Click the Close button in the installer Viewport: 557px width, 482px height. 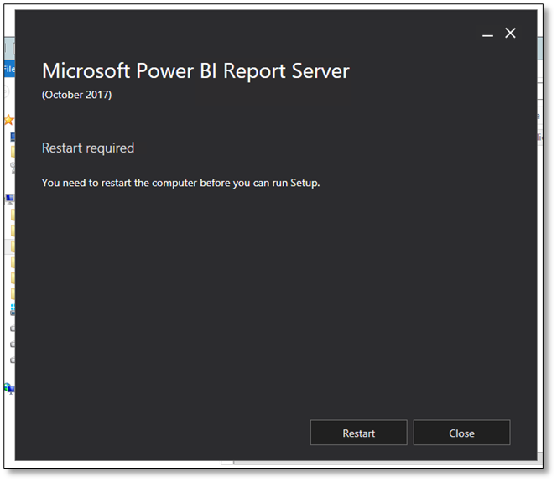(461, 432)
